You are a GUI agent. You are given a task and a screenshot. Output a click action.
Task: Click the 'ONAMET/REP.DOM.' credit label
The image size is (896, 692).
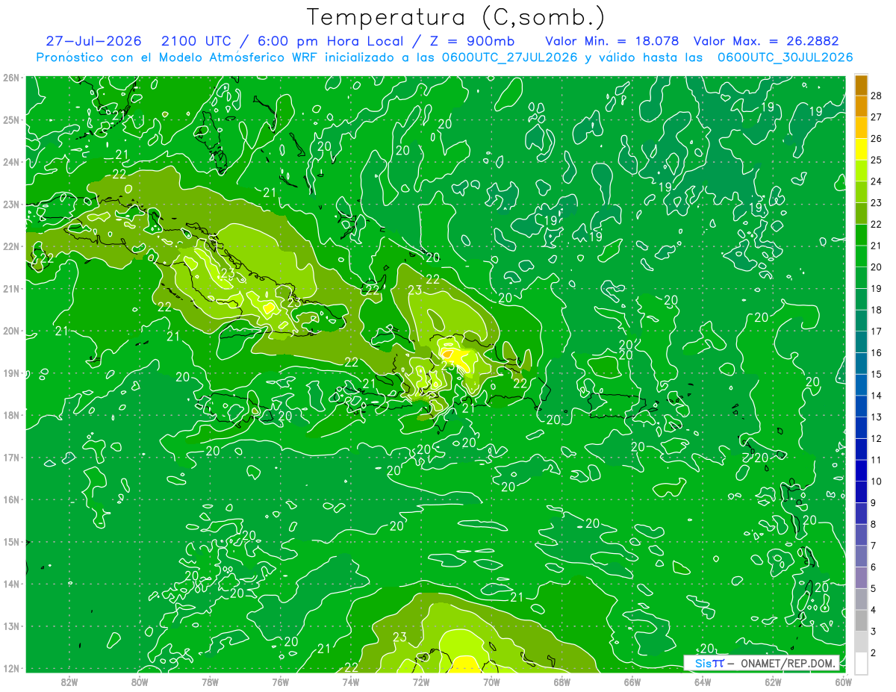(x=788, y=663)
